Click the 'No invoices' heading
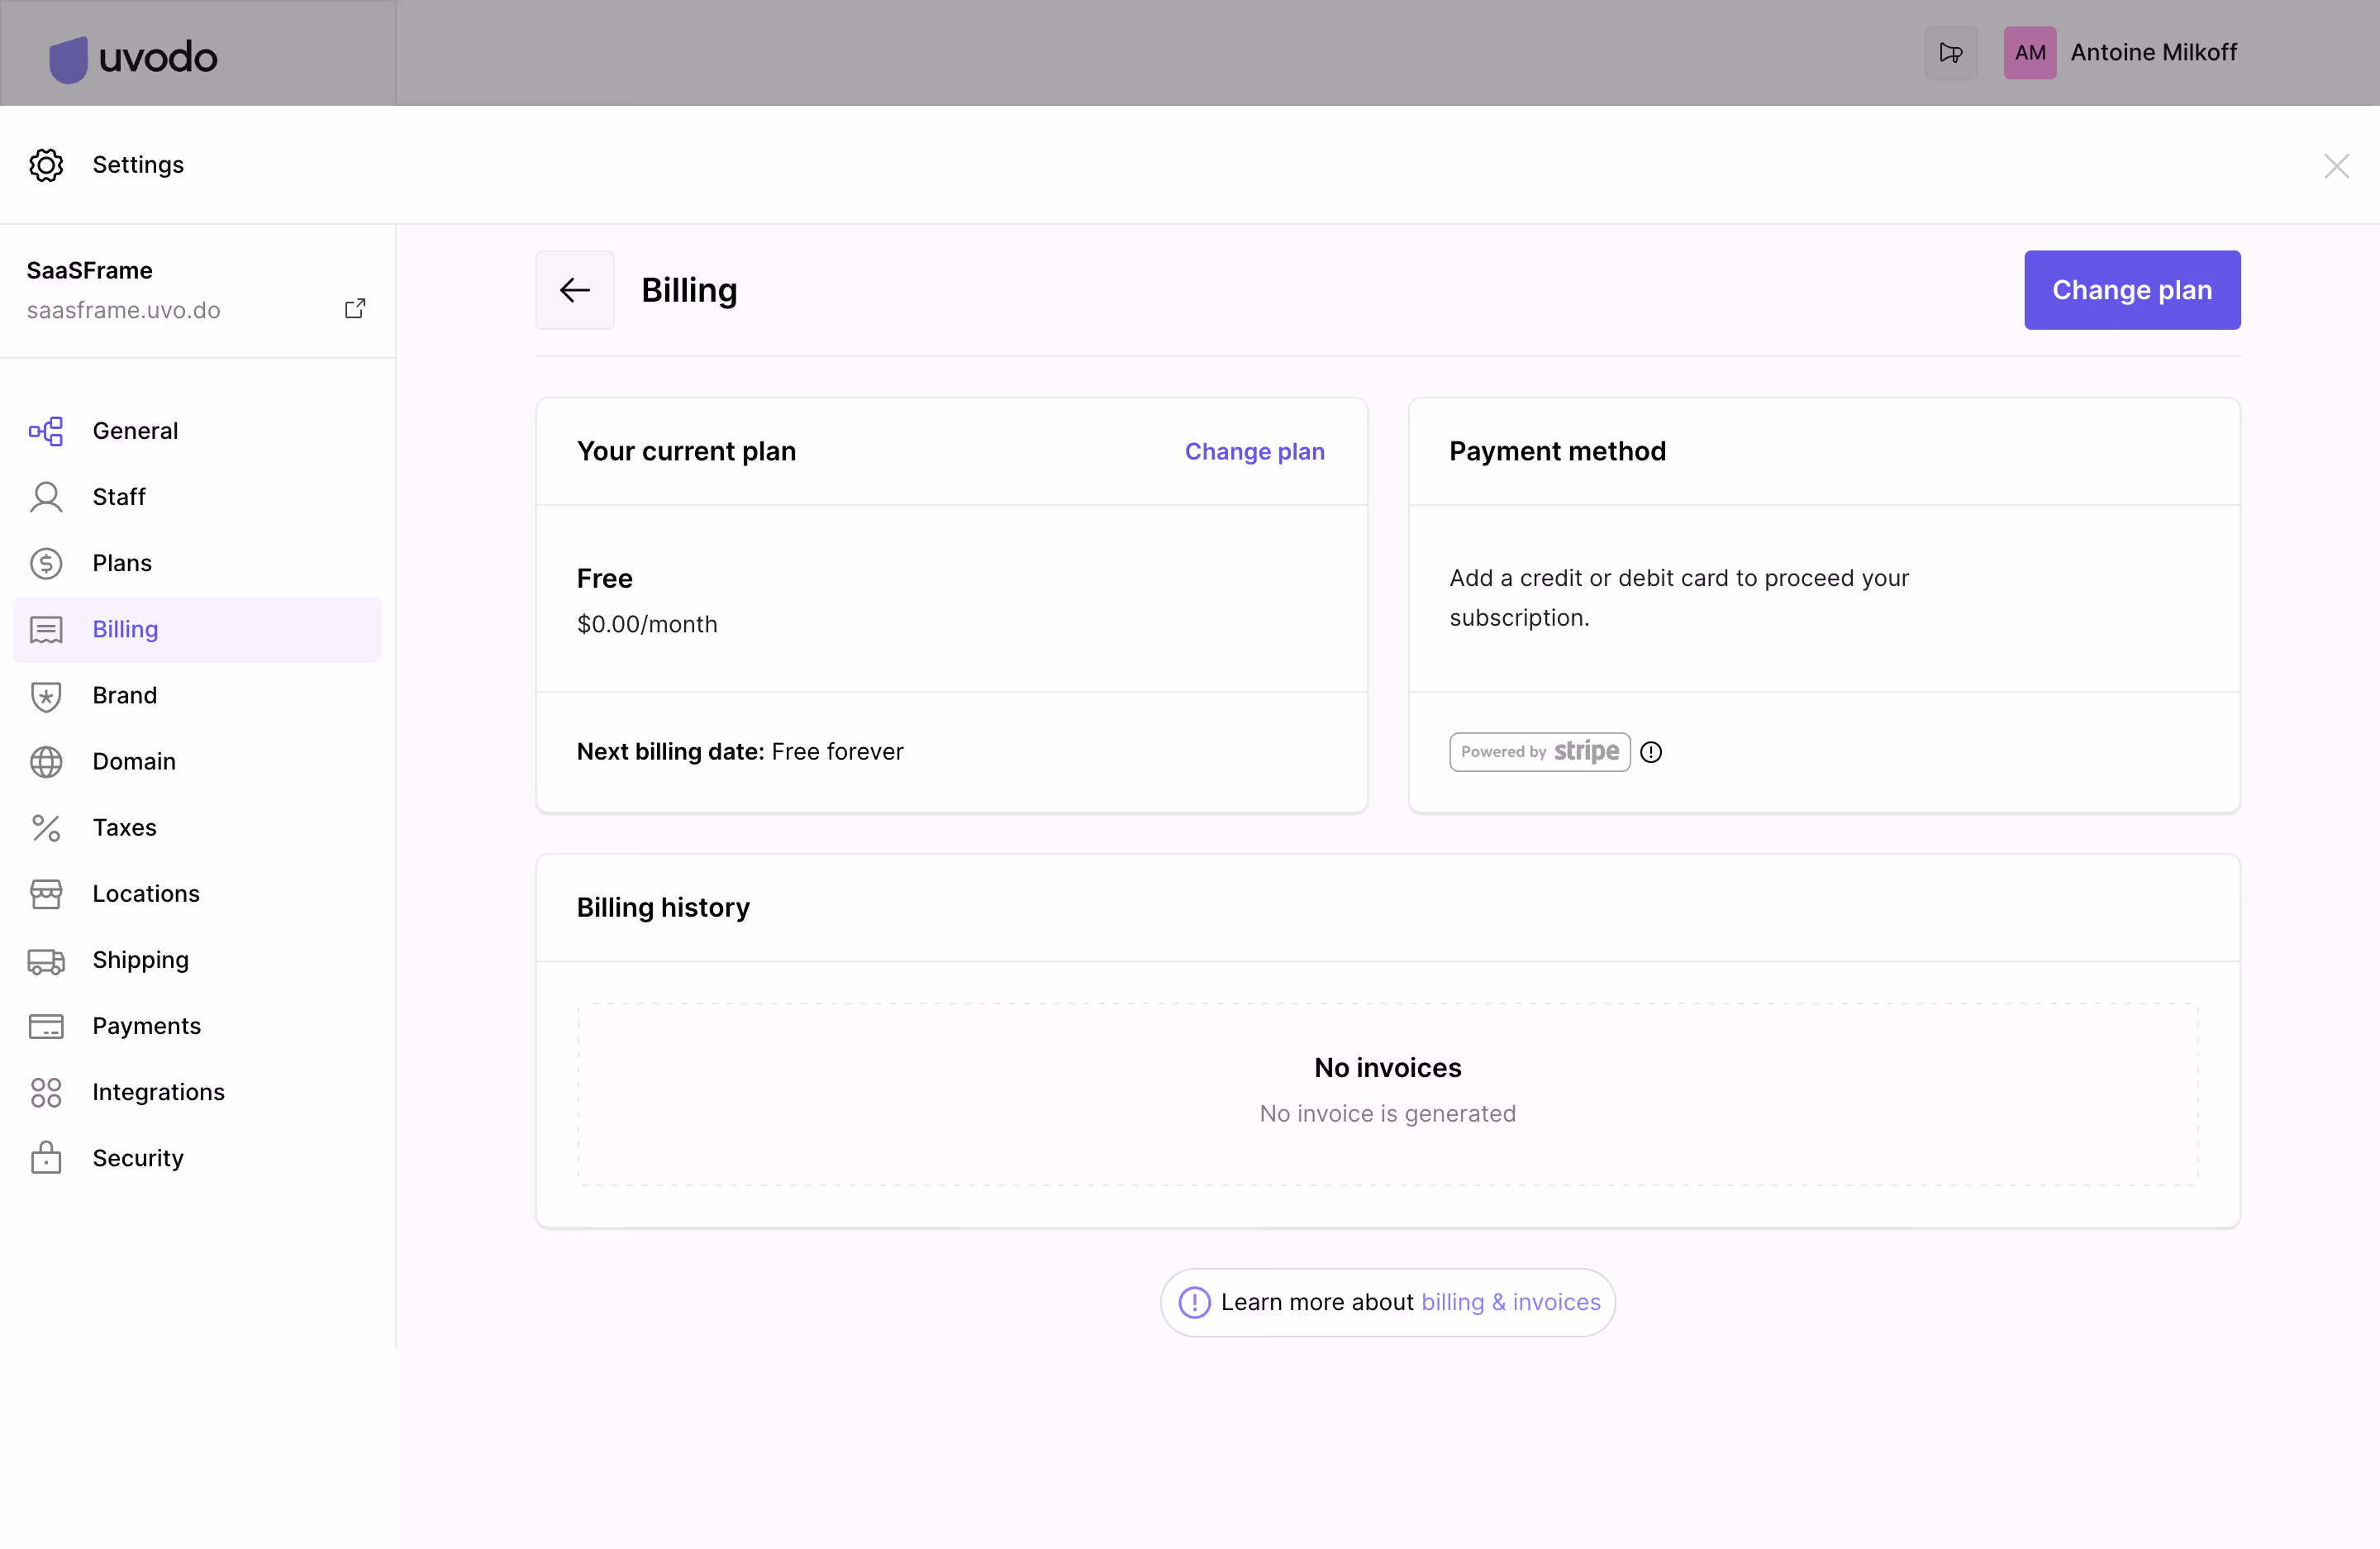Image resolution: width=2380 pixels, height=1549 pixels. tap(1388, 1068)
